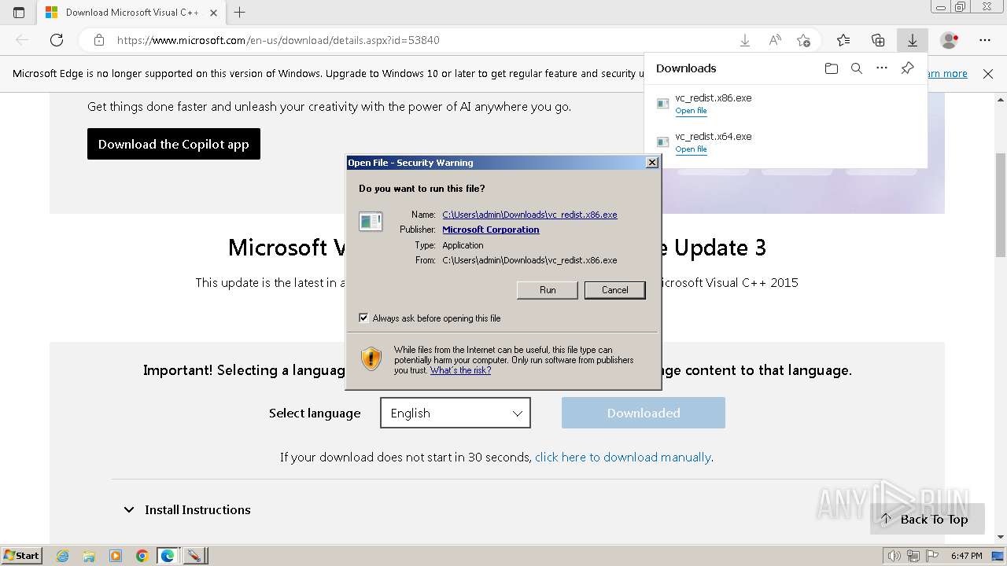Click the security shield warning icon

[371, 359]
